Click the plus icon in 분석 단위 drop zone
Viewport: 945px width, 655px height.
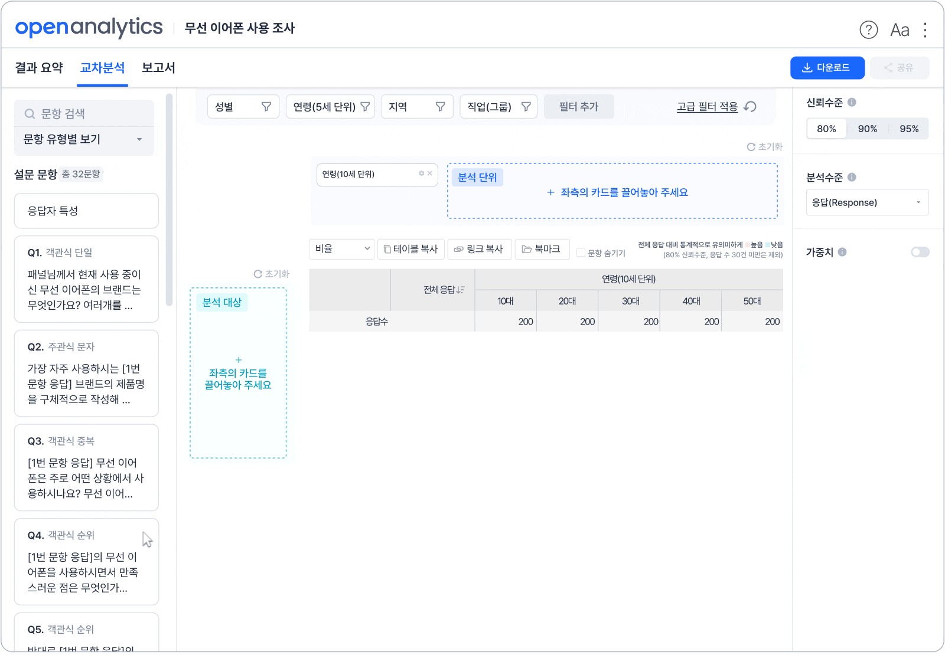550,192
